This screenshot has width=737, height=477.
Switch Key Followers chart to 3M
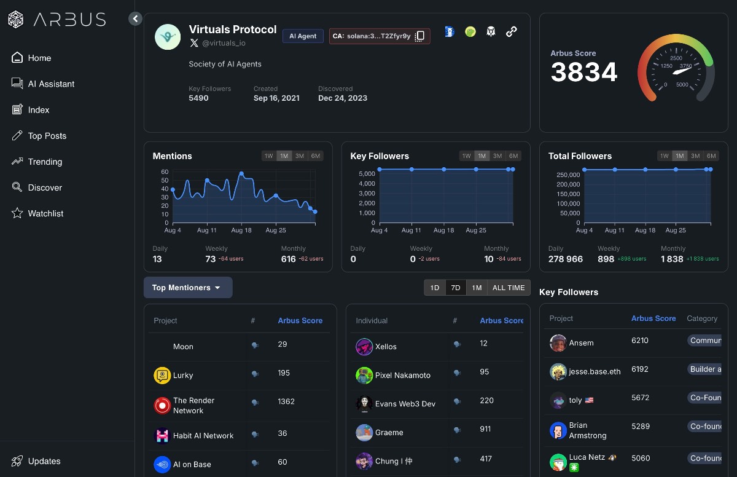click(x=497, y=156)
